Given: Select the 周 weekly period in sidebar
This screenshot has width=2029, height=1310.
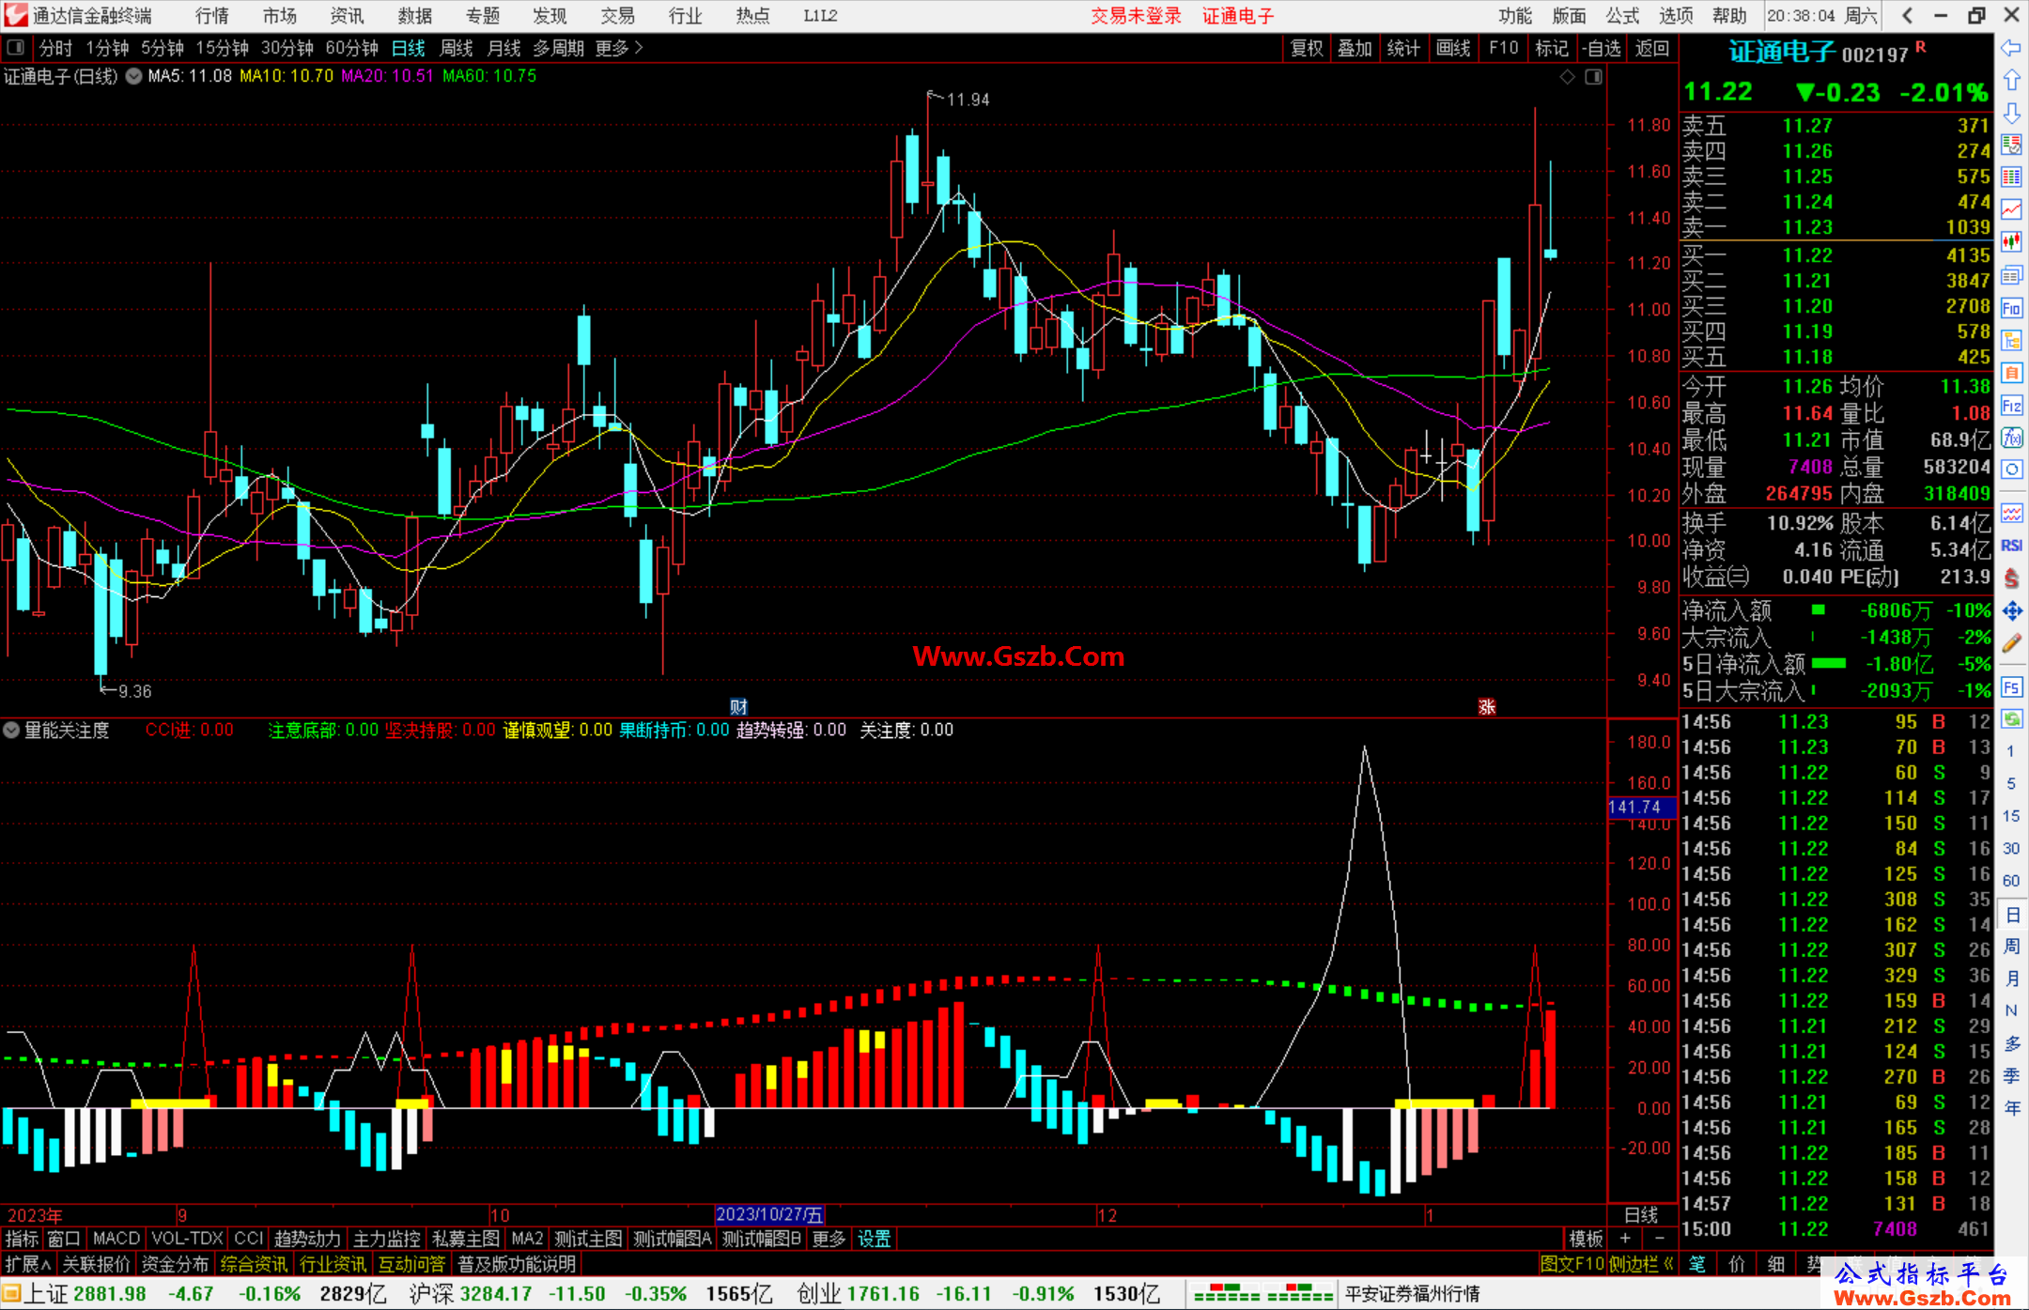Looking at the screenshot, I should pos(2011,947).
